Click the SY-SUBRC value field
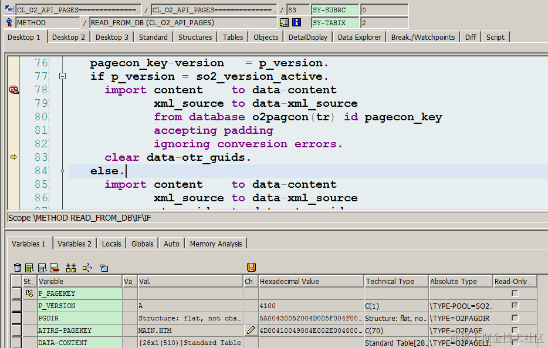The height and width of the screenshot is (348, 548). point(384,10)
